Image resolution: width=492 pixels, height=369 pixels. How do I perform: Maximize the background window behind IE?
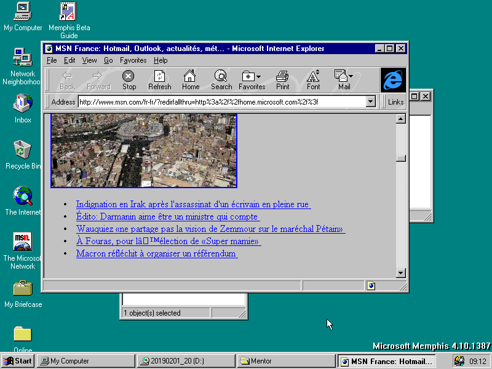415,96
